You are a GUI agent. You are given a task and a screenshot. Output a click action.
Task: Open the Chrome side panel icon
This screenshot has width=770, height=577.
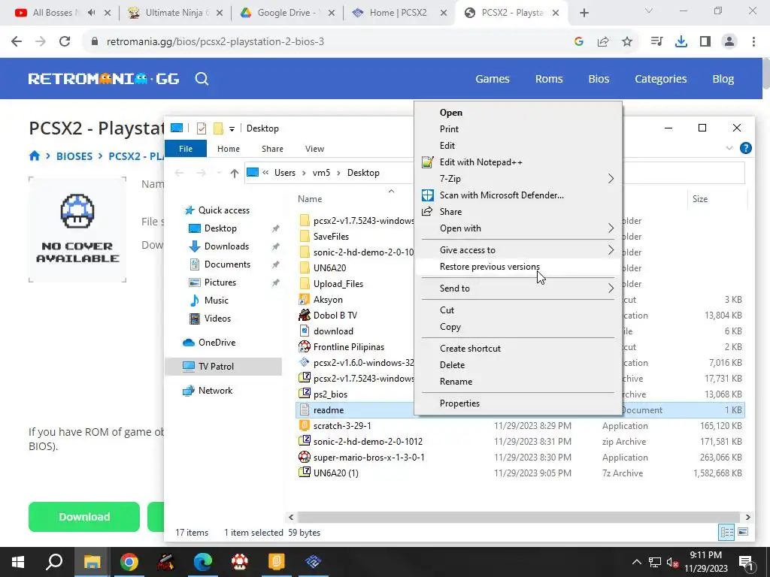coord(705,42)
